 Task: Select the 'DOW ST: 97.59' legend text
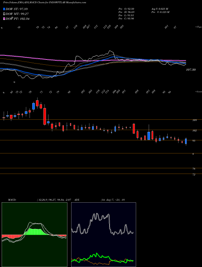click(x=17, y=9)
